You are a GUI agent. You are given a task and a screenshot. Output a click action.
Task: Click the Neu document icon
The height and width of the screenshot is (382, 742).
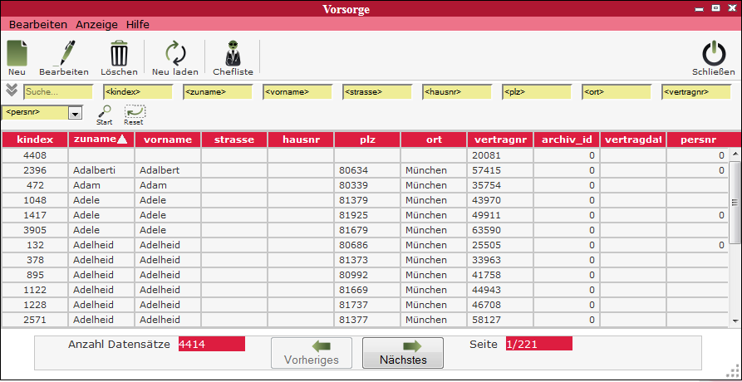[x=17, y=53]
